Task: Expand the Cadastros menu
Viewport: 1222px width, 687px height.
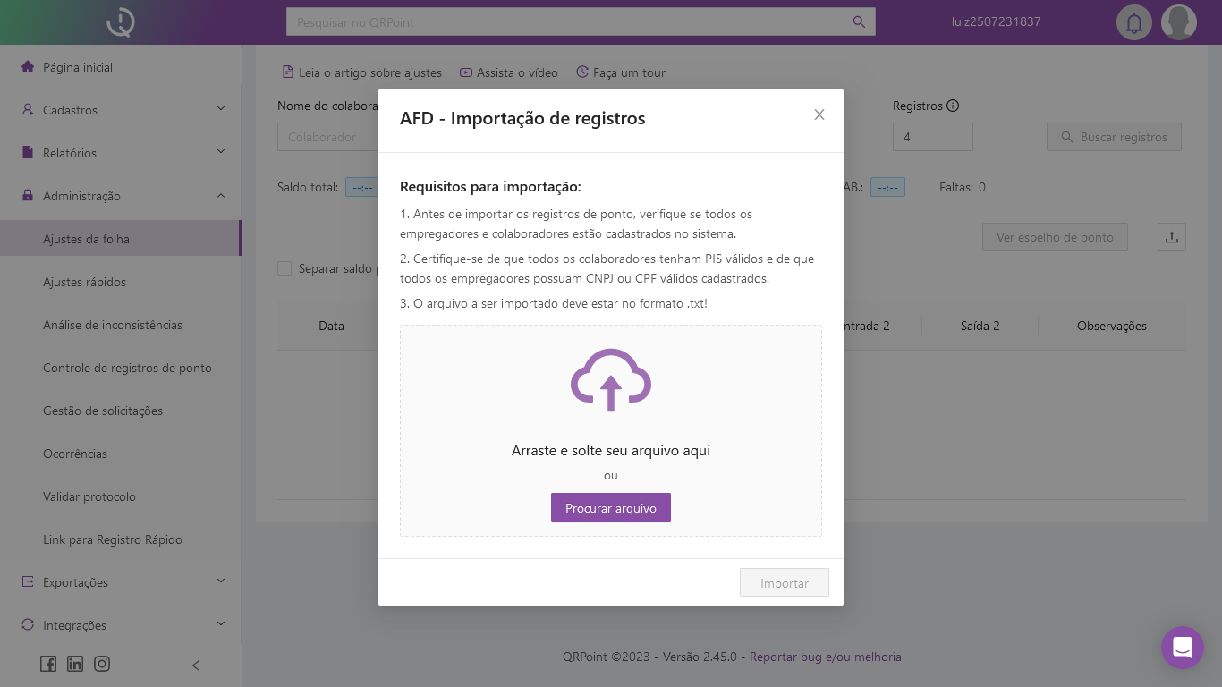Action: click(121, 110)
